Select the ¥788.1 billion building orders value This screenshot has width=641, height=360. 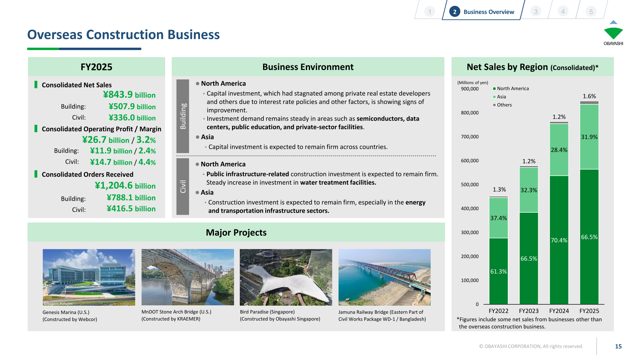point(131,198)
